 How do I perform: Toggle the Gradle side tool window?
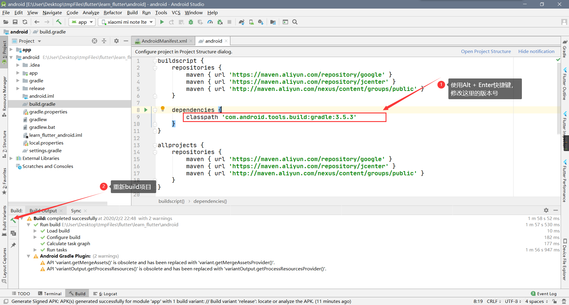pyautogui.click(x=565, y=49)
